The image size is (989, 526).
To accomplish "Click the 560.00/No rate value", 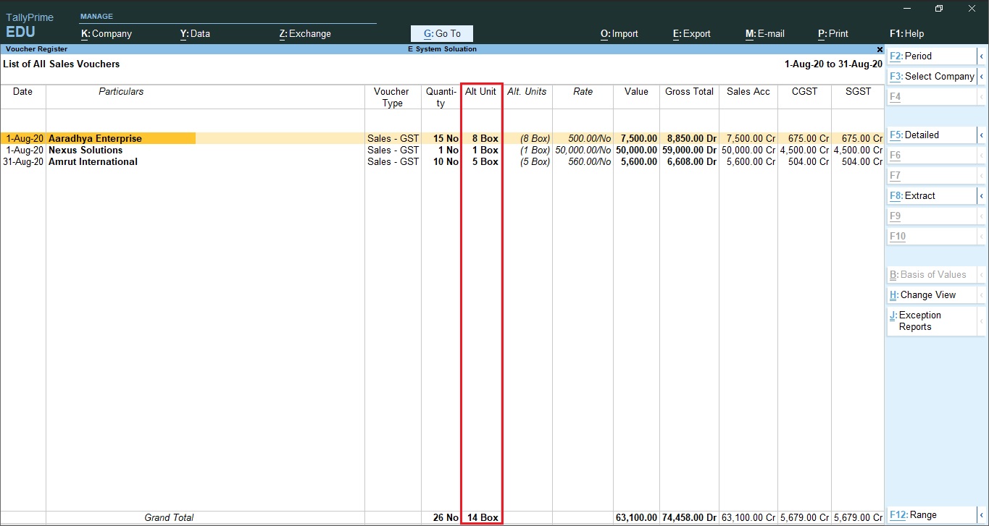I will pyautogui.click(x=590, y=161).
